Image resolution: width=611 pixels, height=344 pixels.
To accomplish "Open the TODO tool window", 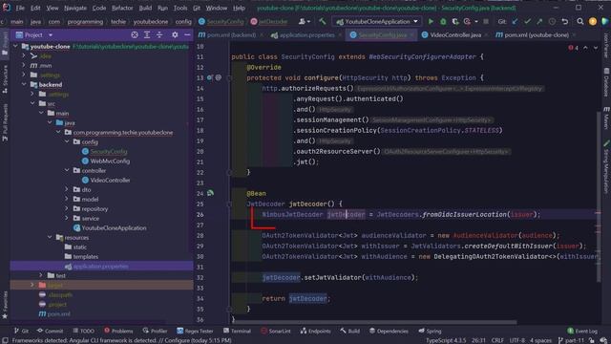I will pyautogui.click(x=83, y=331).
